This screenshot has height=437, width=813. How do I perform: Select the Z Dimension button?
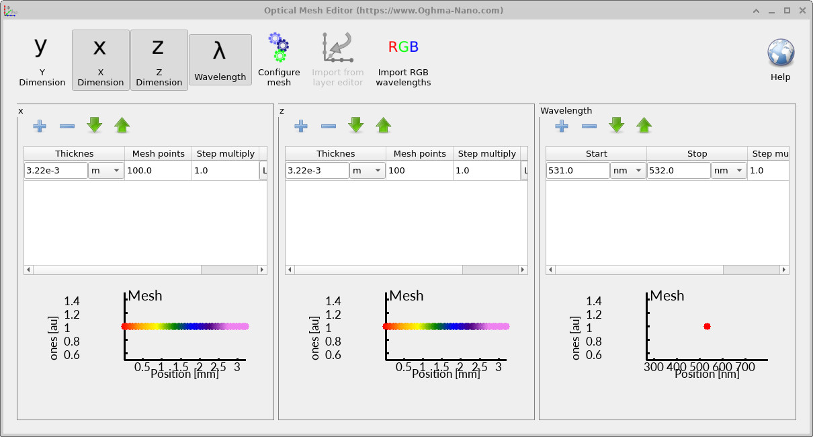pyautogui.click(x=159, y=59)
